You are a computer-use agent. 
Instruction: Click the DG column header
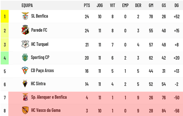point(177,5)
